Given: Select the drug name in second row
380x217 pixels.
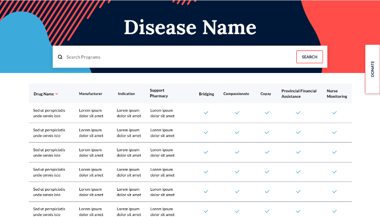Looking at the screenshot, I should point(49,133).
